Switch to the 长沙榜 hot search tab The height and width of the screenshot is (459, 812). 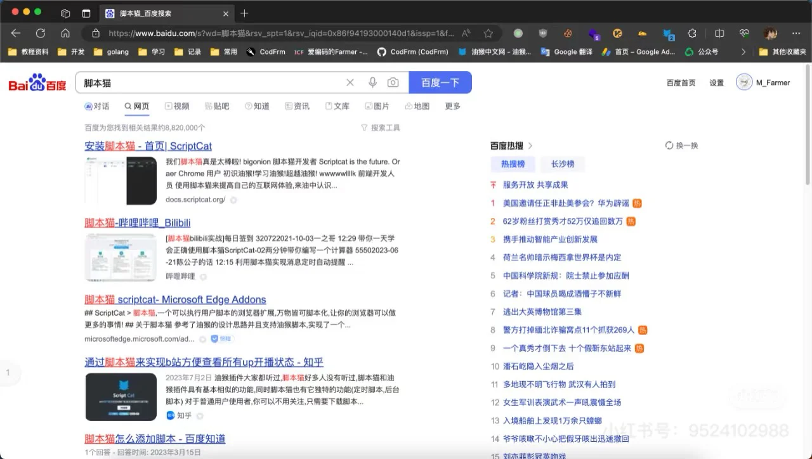[563, 164]
